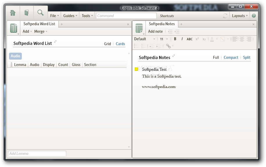The height and width of the screenshot is (167, 266).
Task: Expand the link options dropdown arrow
Action: (x=173, y=46)
